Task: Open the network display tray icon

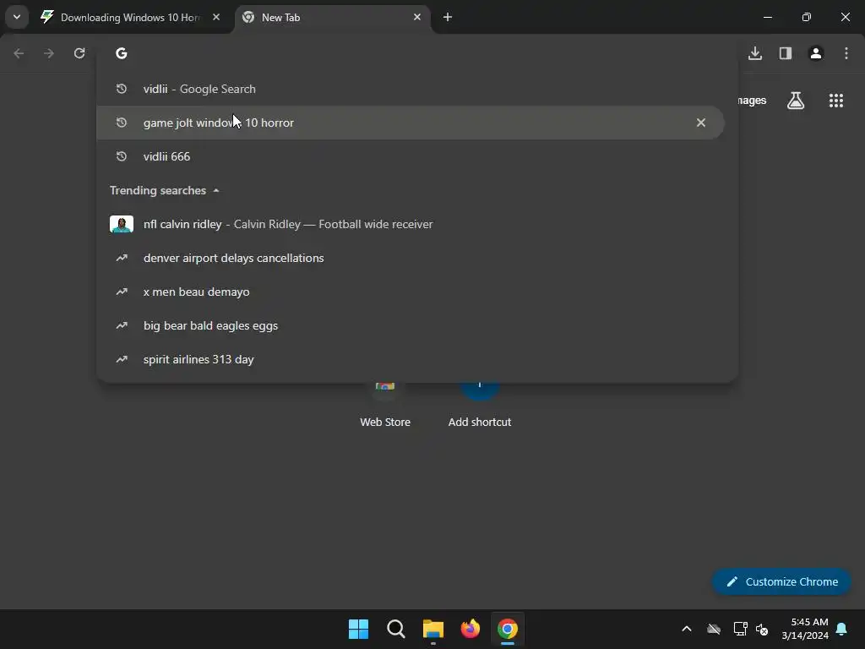Action: pos(740,629)
